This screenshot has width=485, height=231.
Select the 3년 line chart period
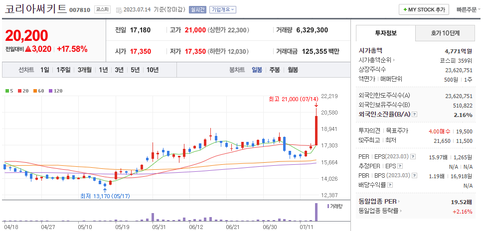(119, 70)
